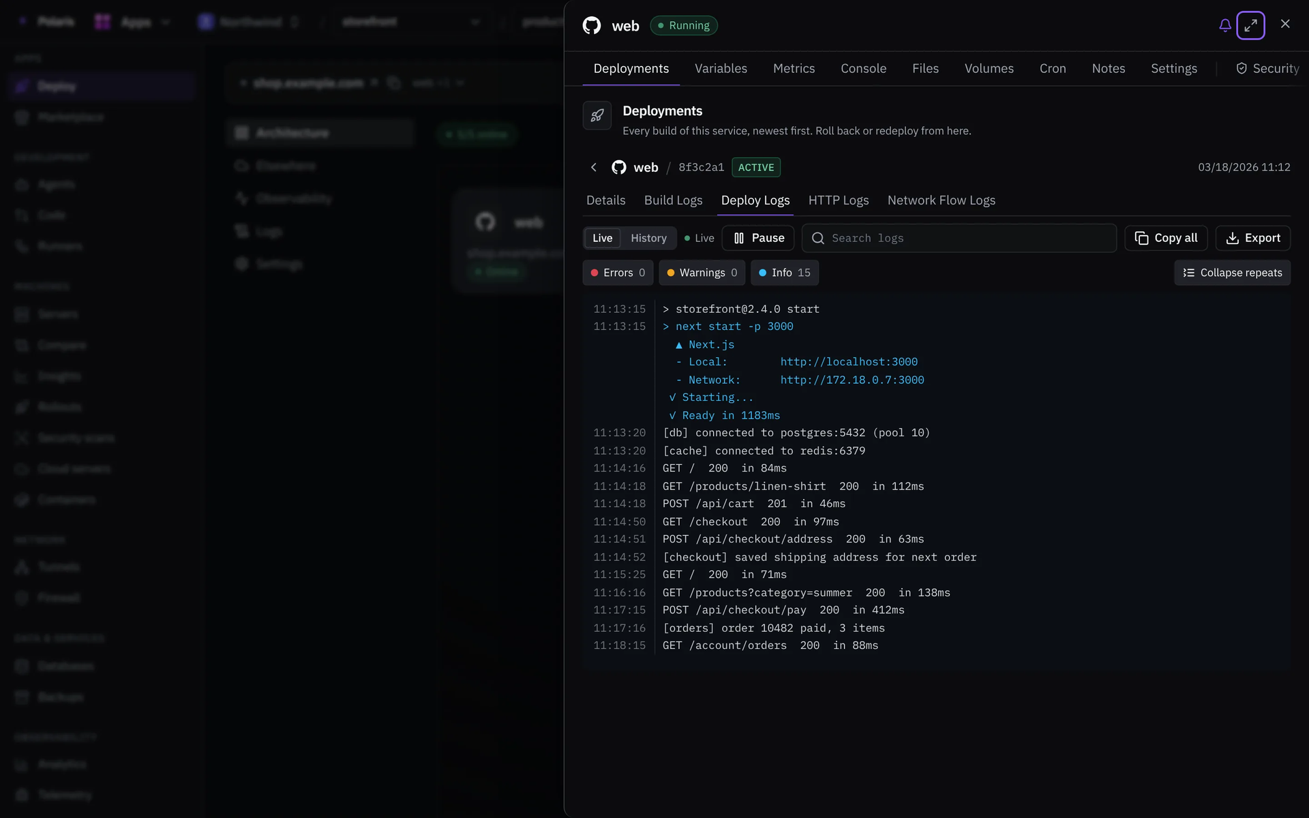Screen dimensions: 1309x818
Task: Open the Metrics tab
Action: tap(794, 68)
